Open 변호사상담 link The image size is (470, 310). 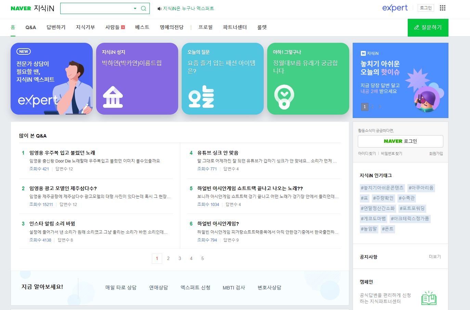[x=270, y=288]
